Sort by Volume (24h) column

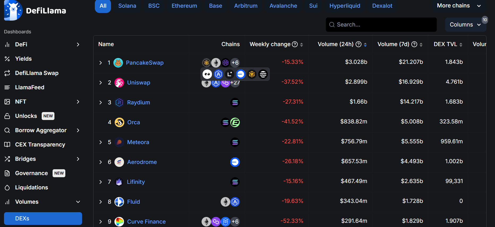(365, 44)
